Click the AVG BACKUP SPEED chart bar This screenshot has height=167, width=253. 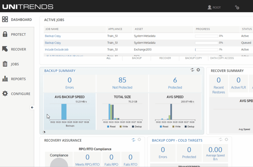pyautogui.click(x=64, y=112)
